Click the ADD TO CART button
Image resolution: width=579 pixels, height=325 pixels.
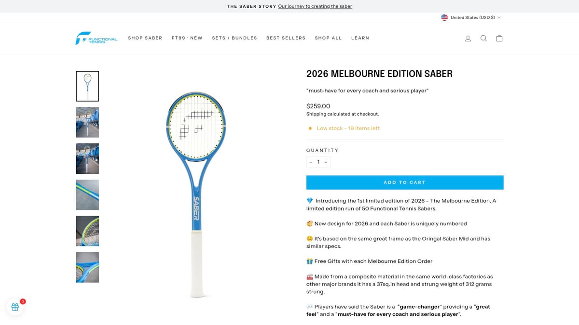[x=404, y=182]
